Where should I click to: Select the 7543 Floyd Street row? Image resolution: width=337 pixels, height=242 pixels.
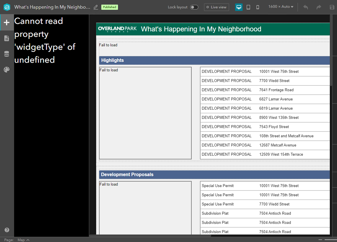pos(265,127)
